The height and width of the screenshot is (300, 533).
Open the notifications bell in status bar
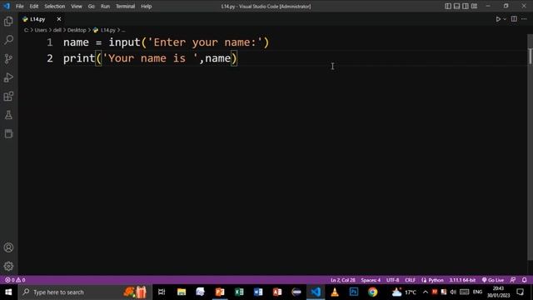[524, 280]
